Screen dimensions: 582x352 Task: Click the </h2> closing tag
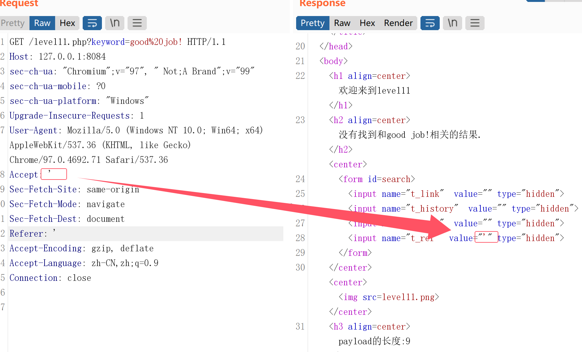point(341,150)
